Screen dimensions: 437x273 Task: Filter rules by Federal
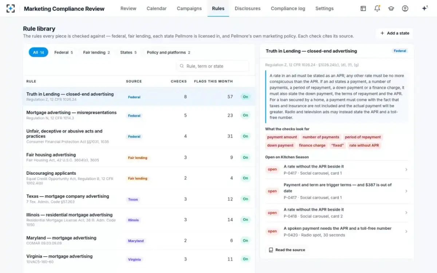[x=64, y=52]
